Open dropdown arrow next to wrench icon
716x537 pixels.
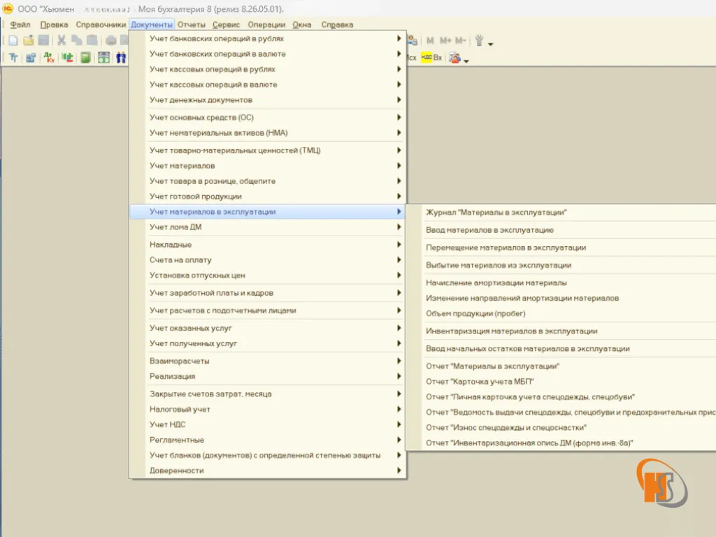tap(490, 44)
